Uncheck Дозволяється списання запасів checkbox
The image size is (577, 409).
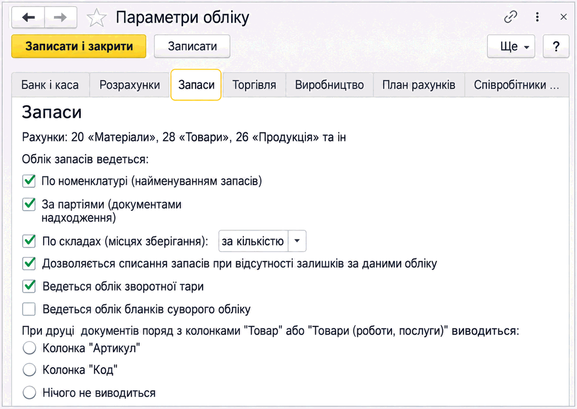tap(29, 263)
